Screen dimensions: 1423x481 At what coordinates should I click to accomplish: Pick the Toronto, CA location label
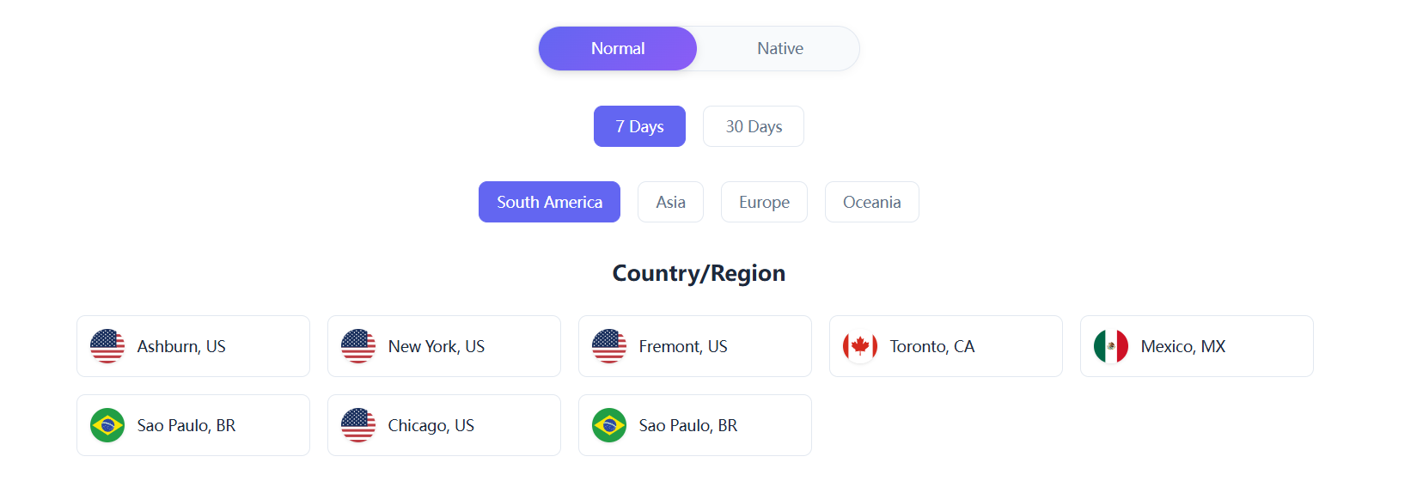tap(932, 346)
